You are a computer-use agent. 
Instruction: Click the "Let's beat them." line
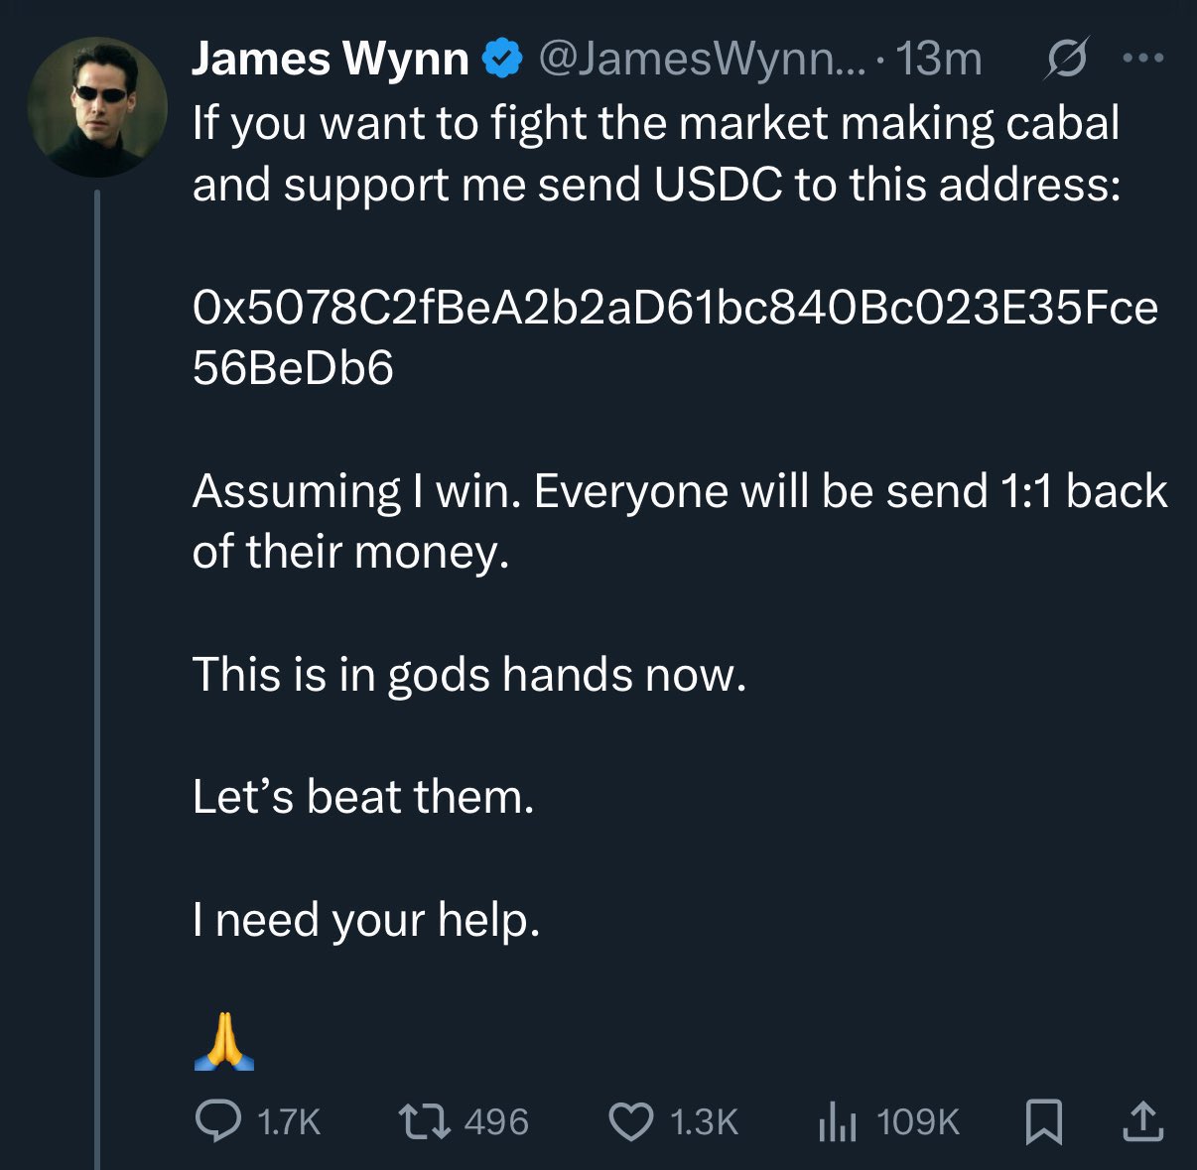pos(363,797)
